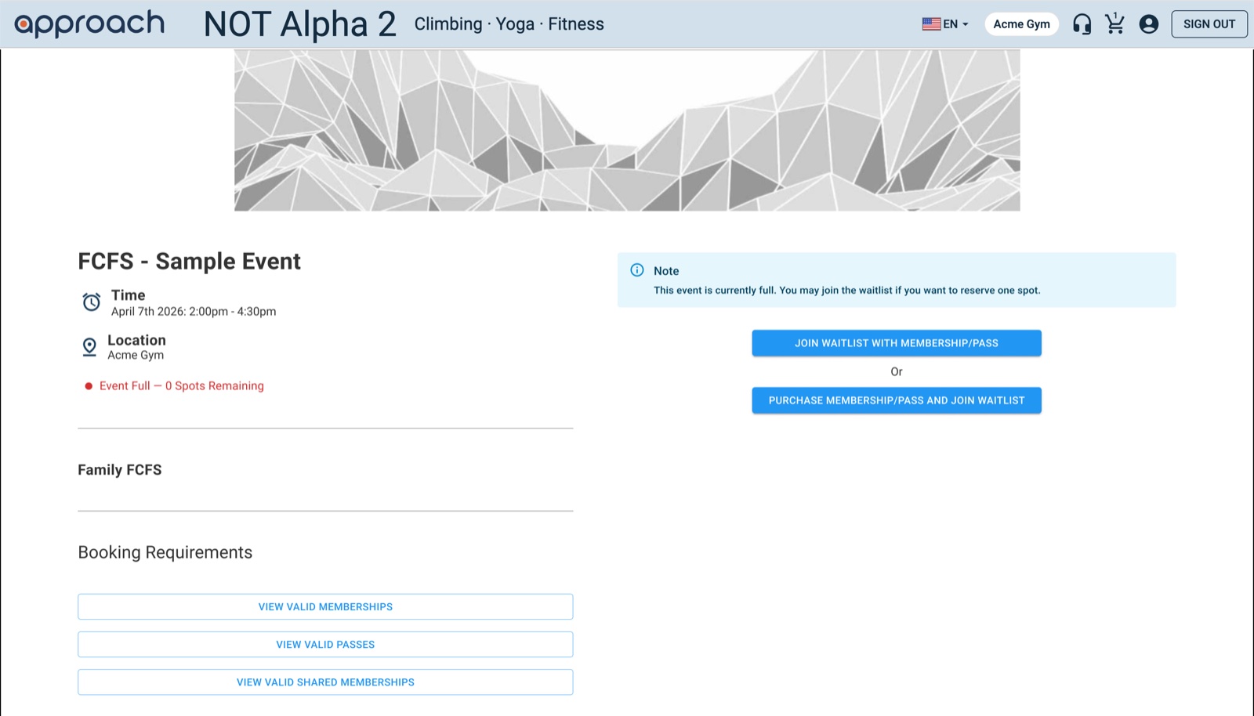Screen dimensions: 1254x716
Task: Click the 'FCFS - Sample Event' title
Action: [x=189, y=261]
